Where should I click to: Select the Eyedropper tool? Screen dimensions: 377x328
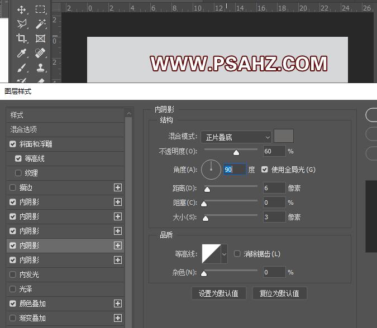(x=22, y=53)
